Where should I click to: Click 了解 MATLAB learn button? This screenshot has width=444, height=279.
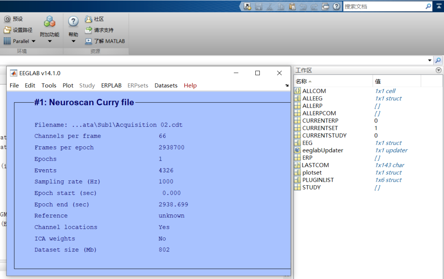coord(105,41)
